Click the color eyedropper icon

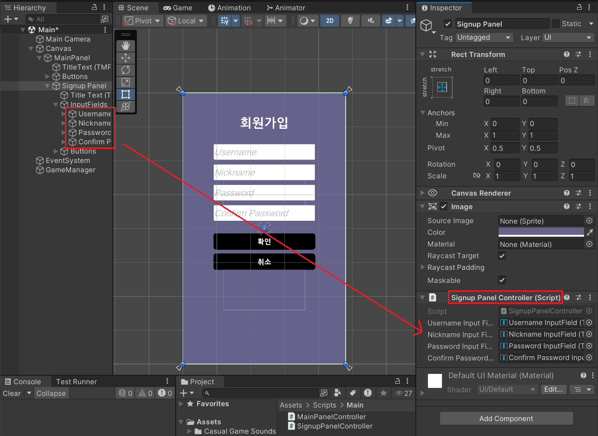[x=590, y=232]
